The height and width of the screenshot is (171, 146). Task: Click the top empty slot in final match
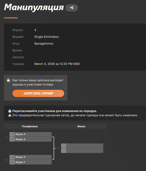tap(82, 146)
